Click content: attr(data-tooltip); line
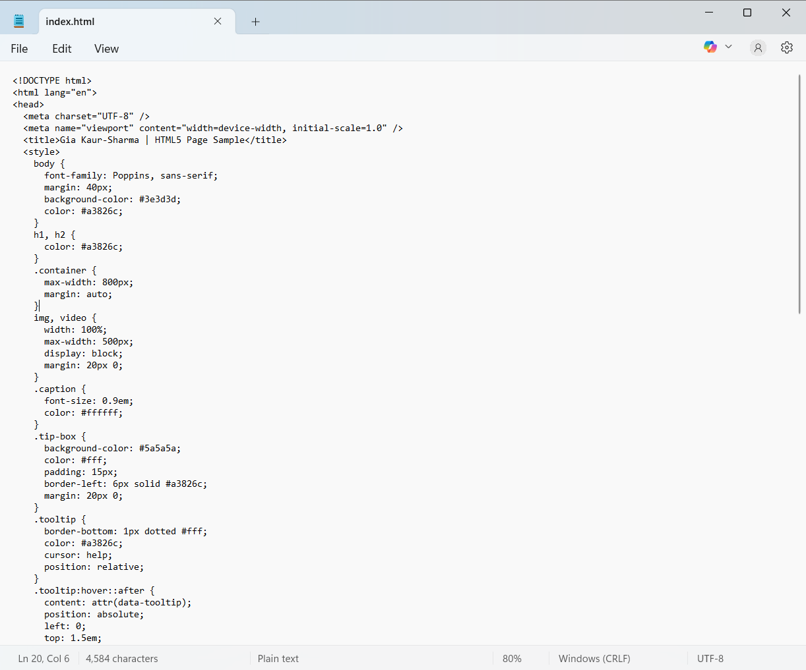This screenshot has width=806, height=670. click(x=117, y=602)
